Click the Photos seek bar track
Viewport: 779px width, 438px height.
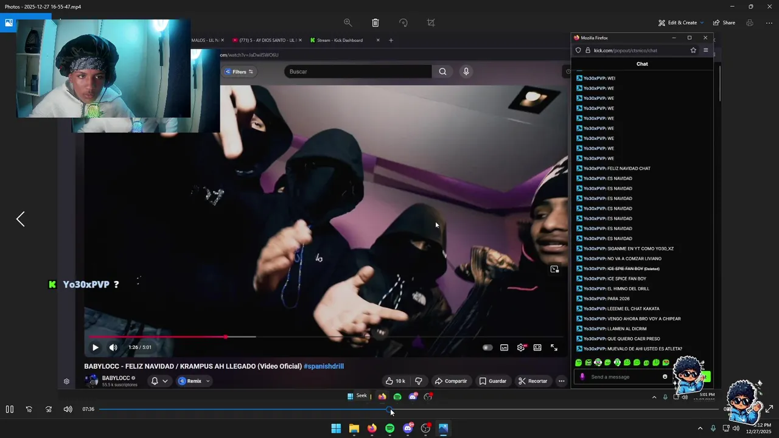[408, 409]
